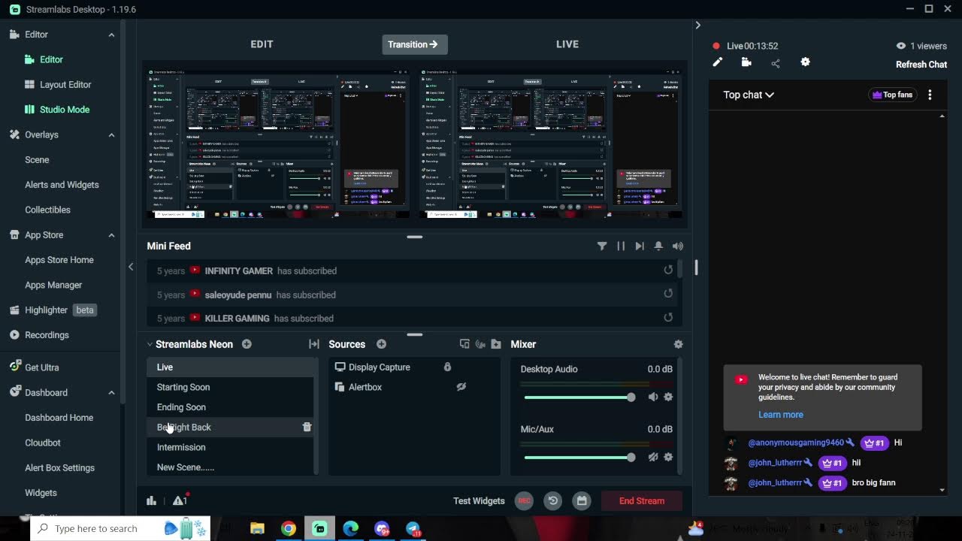Image resolution: width=962 pixels, height=541 pixels.
Task: Toggle the replay buffer button
Action: coord(552,500)
